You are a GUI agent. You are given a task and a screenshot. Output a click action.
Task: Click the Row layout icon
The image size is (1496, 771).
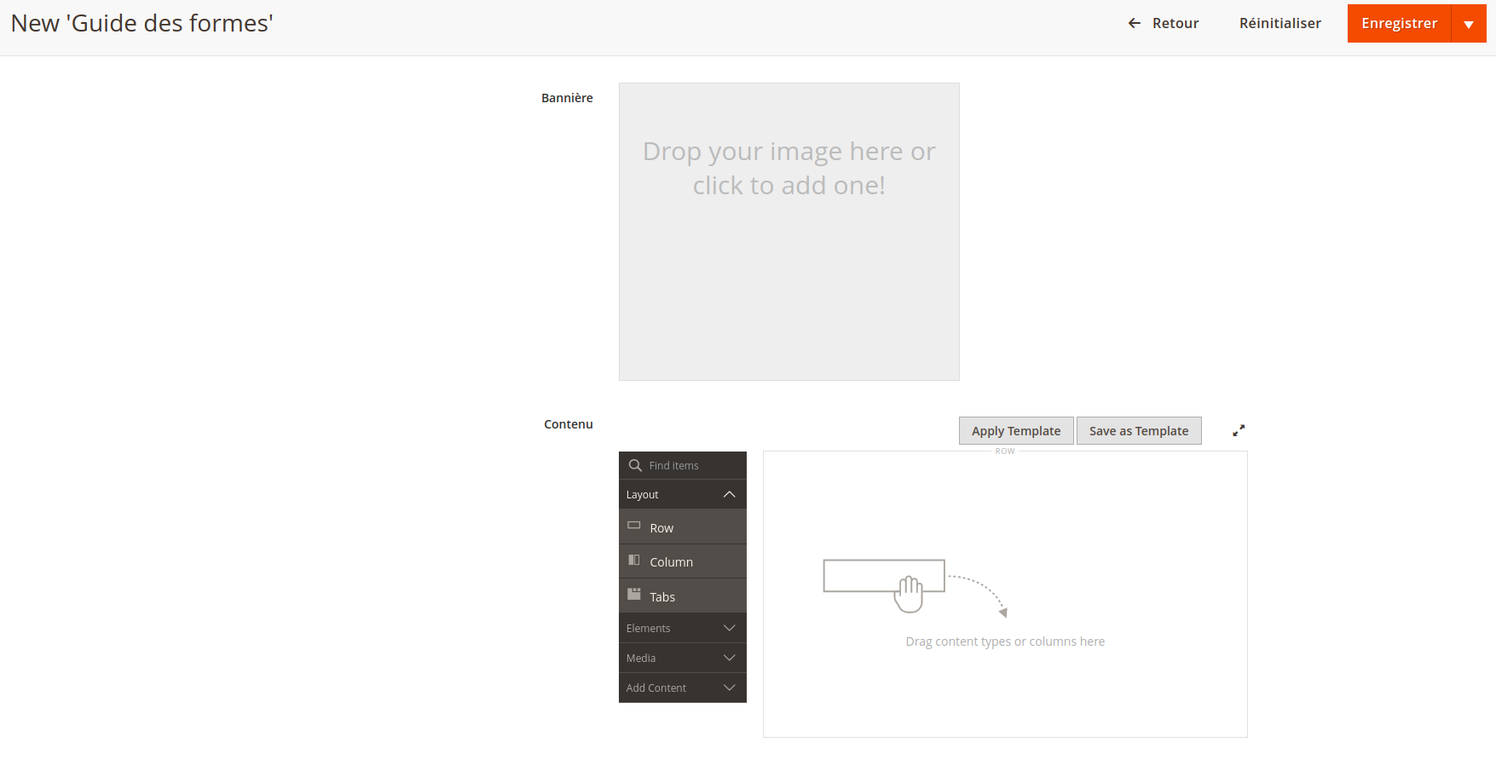634,526
